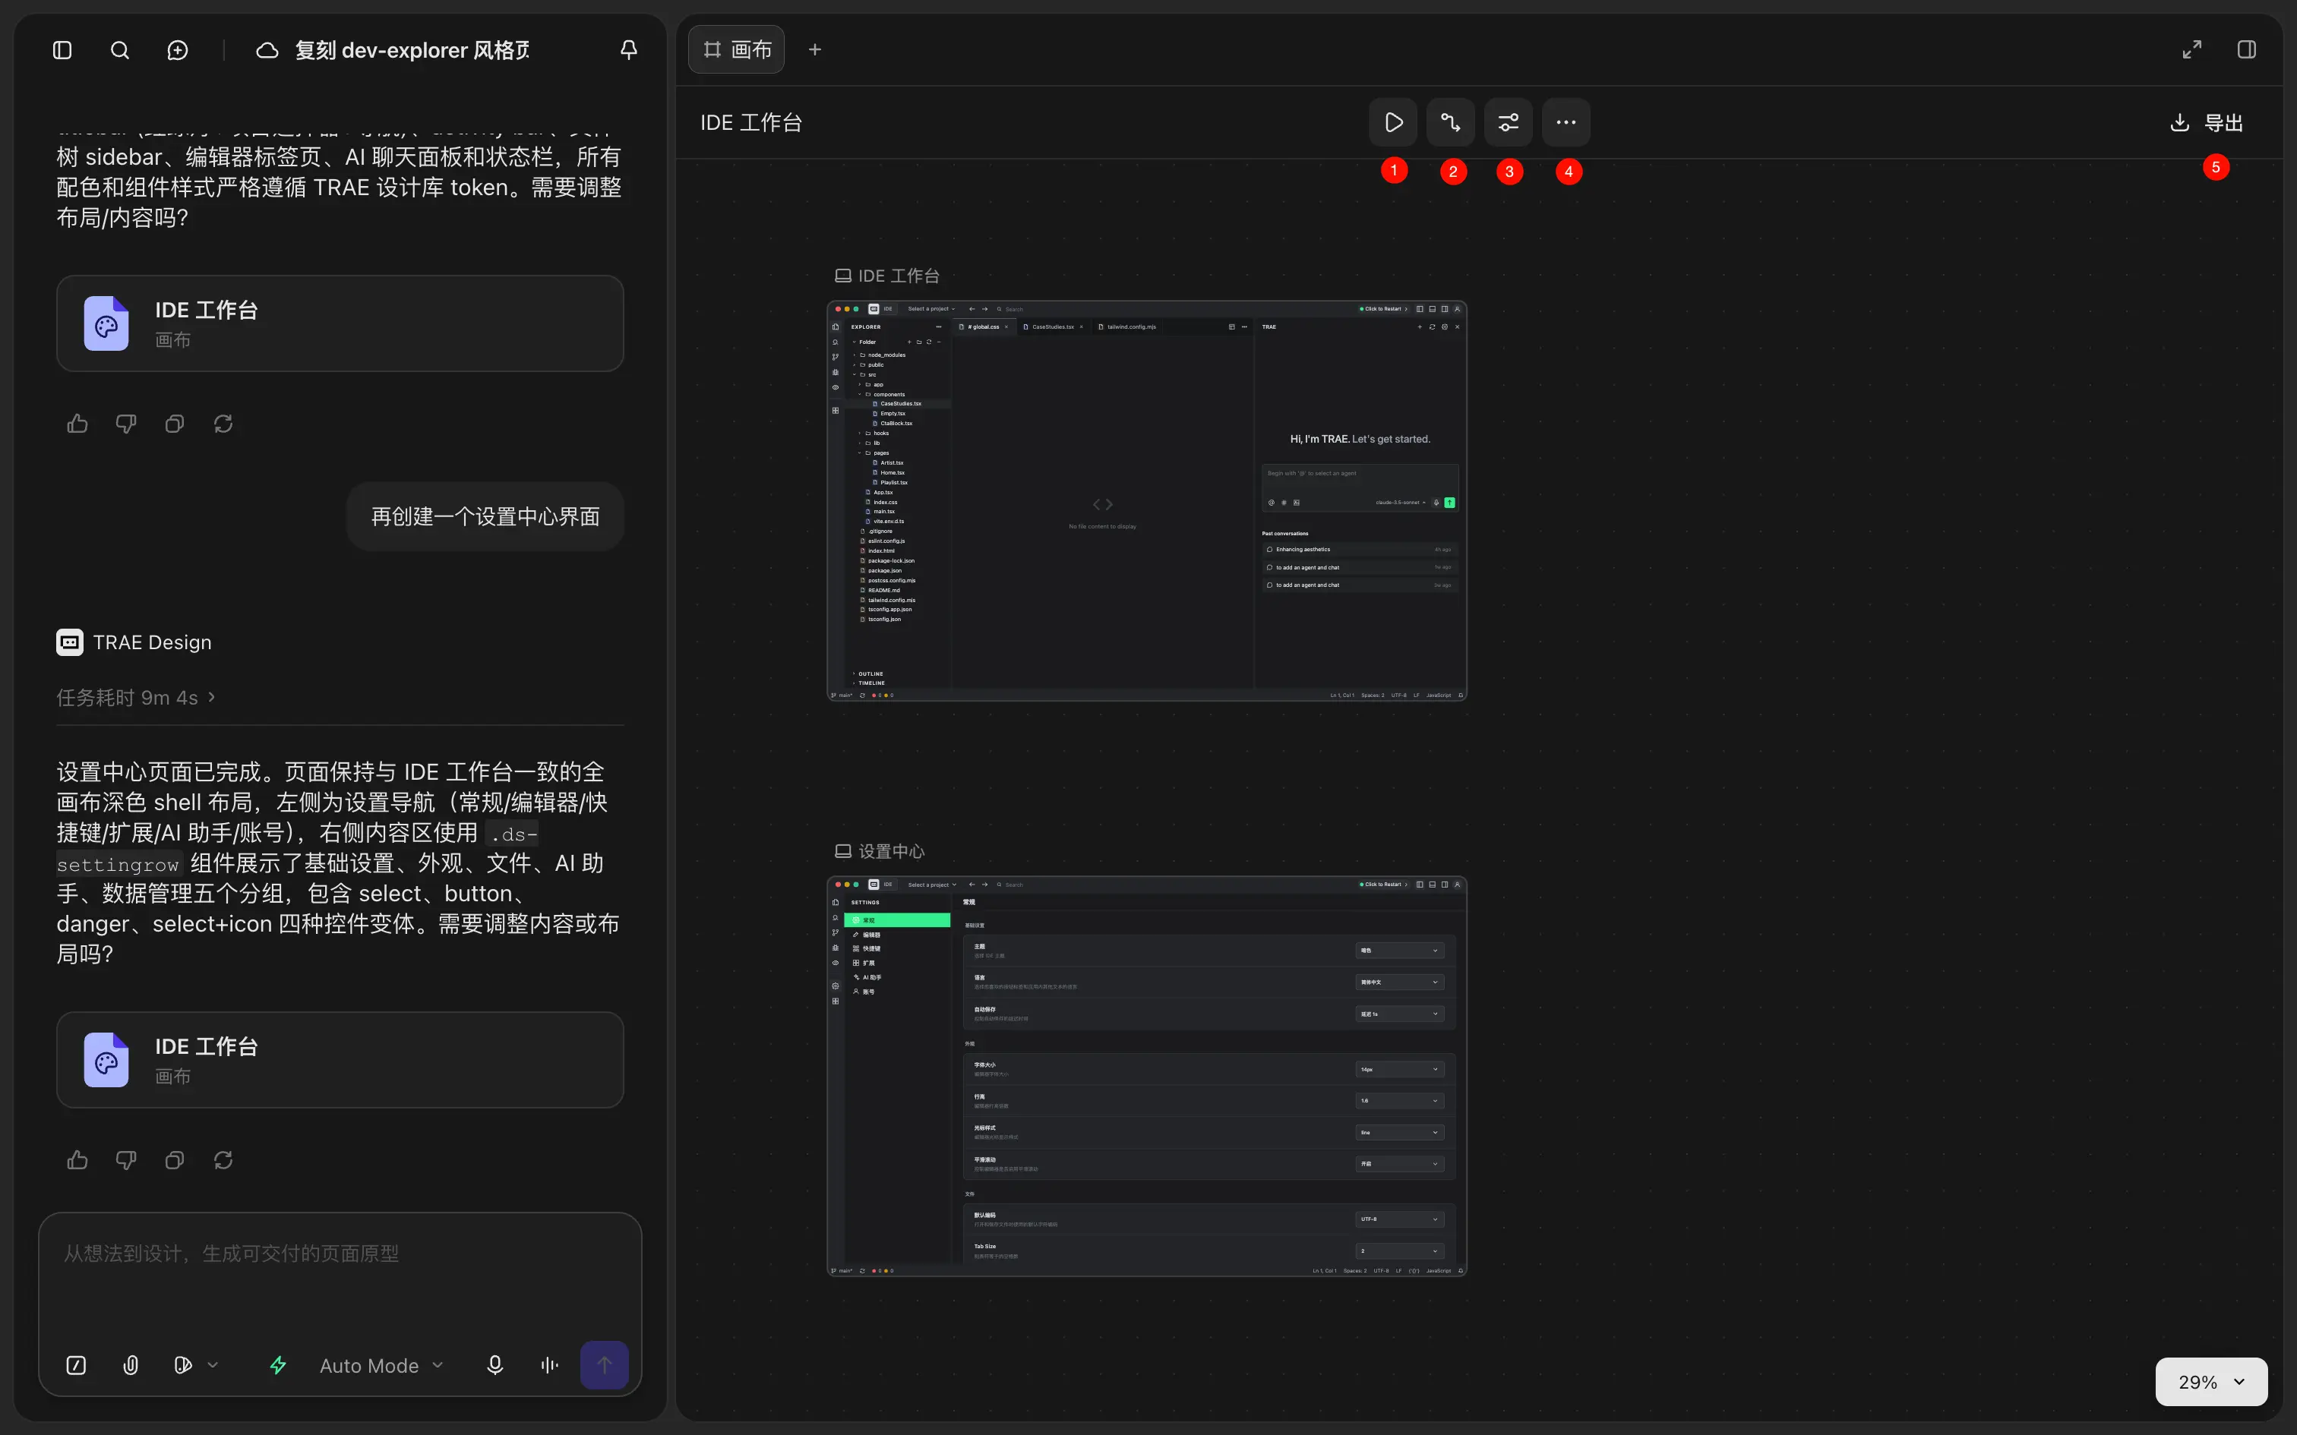Image resolution: width=2297 pixels, height=1435 pixels.
Task: Click the connector flow icon in the canvas toolbar
Action: click(x=1450, y=122)
